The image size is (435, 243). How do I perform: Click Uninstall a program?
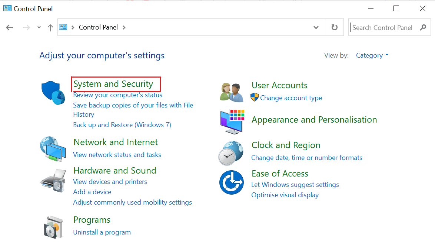(102, 232)
